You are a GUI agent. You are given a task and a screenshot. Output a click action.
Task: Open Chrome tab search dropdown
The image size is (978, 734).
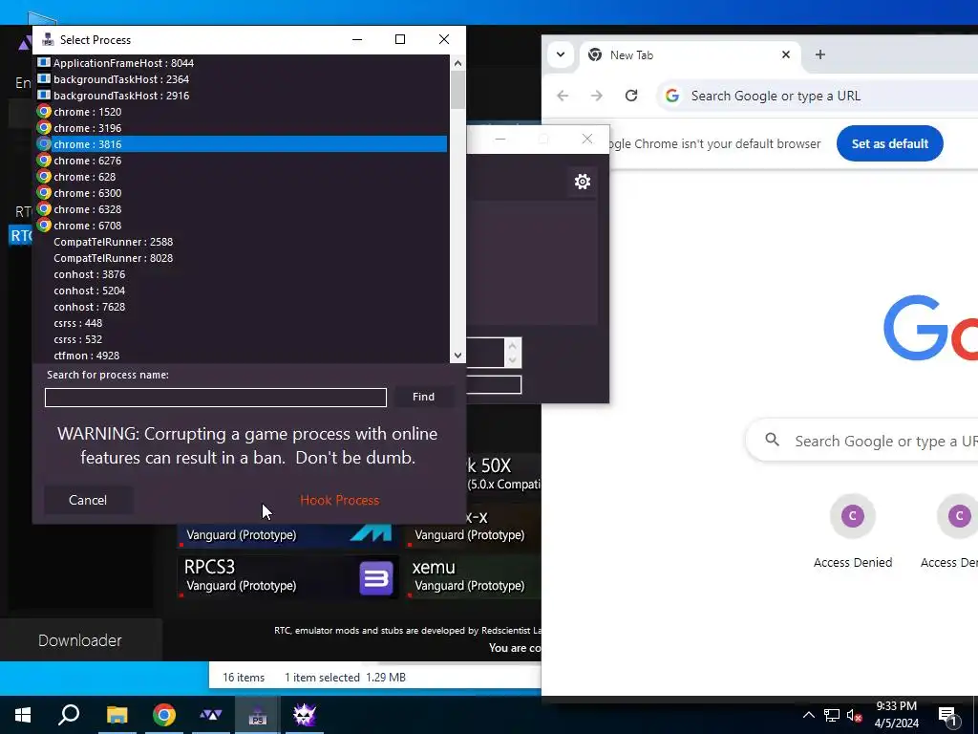[x=561, y=54]
